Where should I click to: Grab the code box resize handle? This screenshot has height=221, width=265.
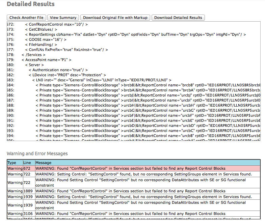click(x=259, y=139)
